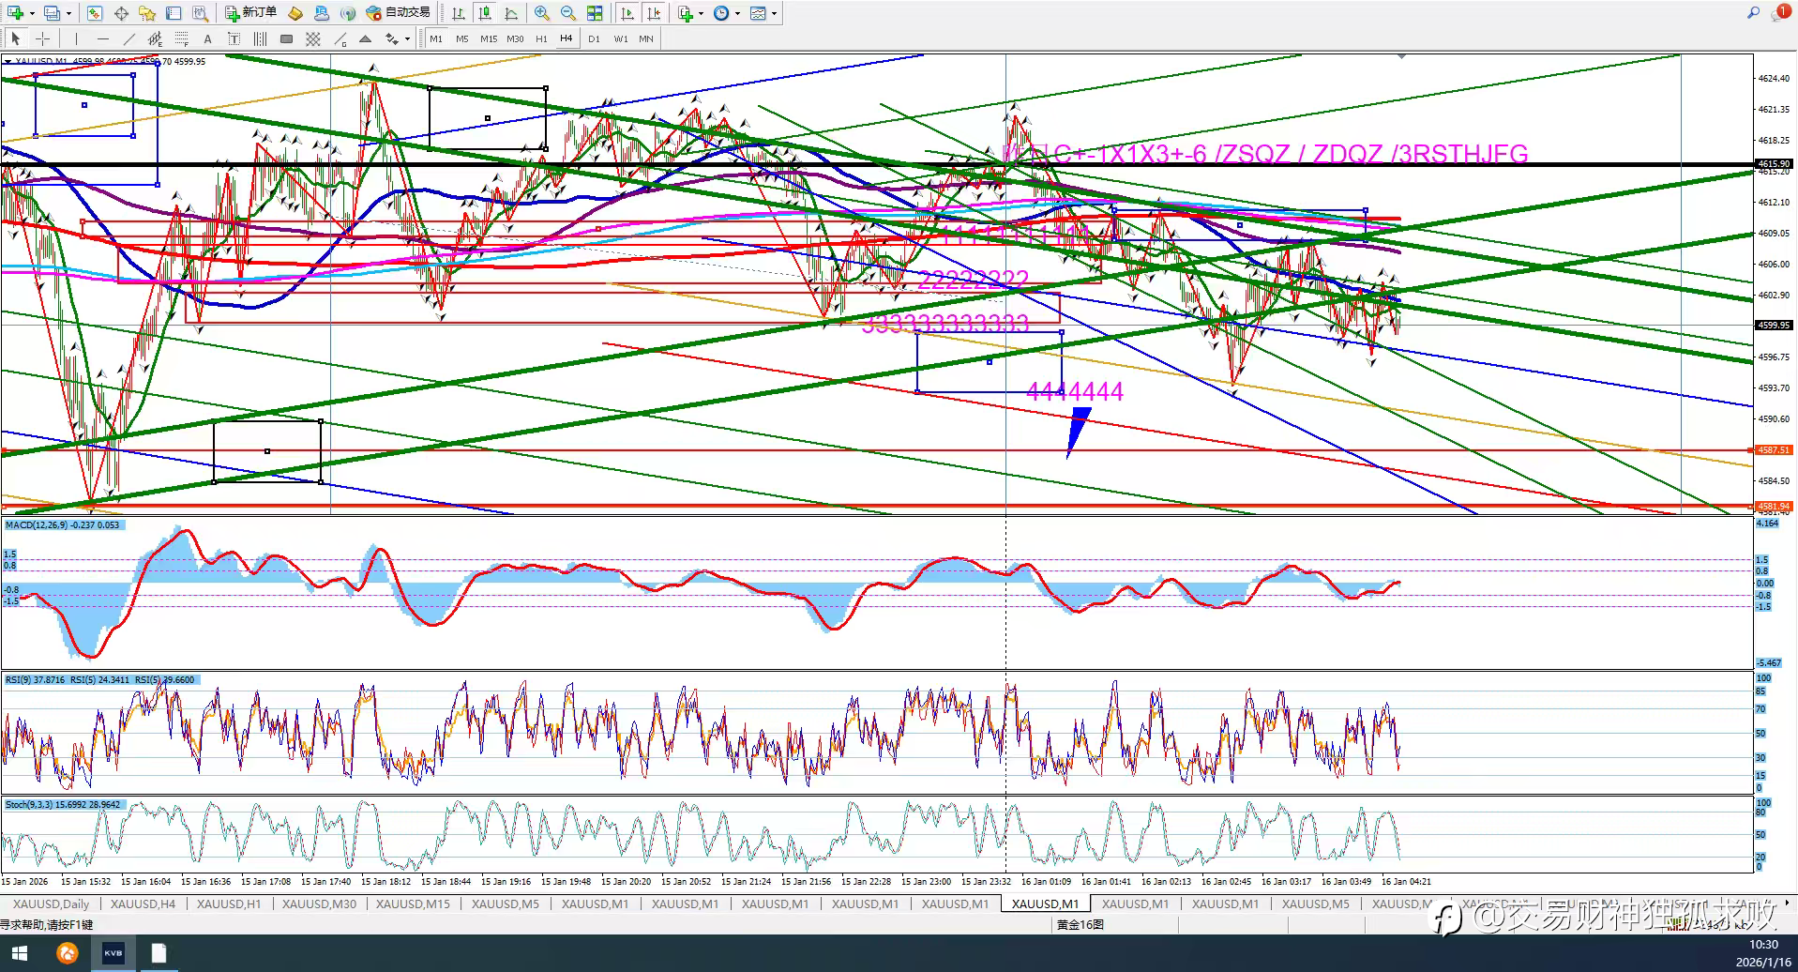Expand the new chart dropdown arrow
The height and width of the screenshot is (972, 1798).
point(32,13)
